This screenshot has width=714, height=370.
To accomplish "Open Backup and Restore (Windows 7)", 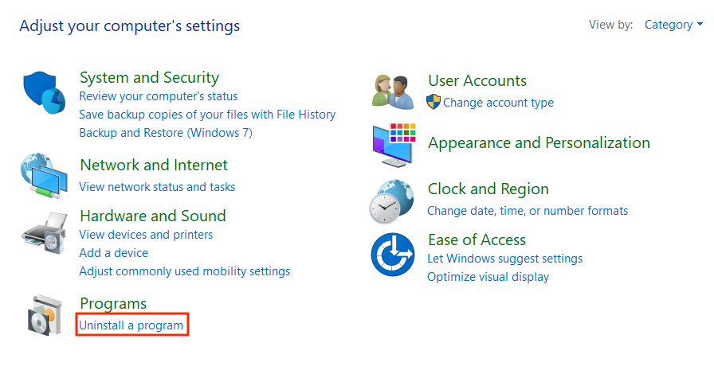I will 166,133.
